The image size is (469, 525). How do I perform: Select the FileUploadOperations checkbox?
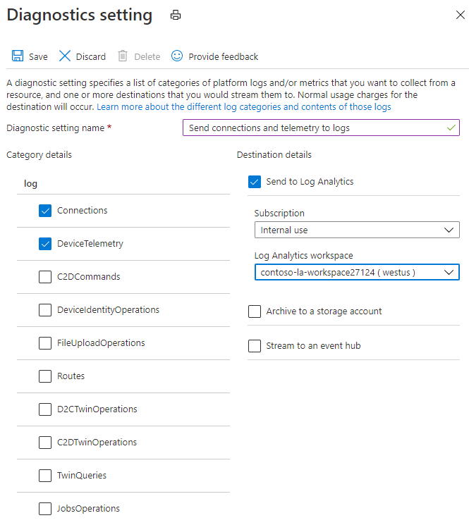pyautogui.click(x=45, y=343)
